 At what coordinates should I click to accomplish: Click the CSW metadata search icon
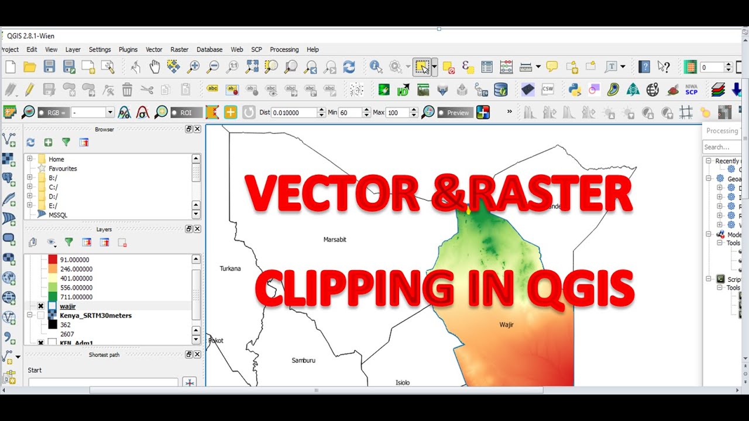(x=547, y=89)
